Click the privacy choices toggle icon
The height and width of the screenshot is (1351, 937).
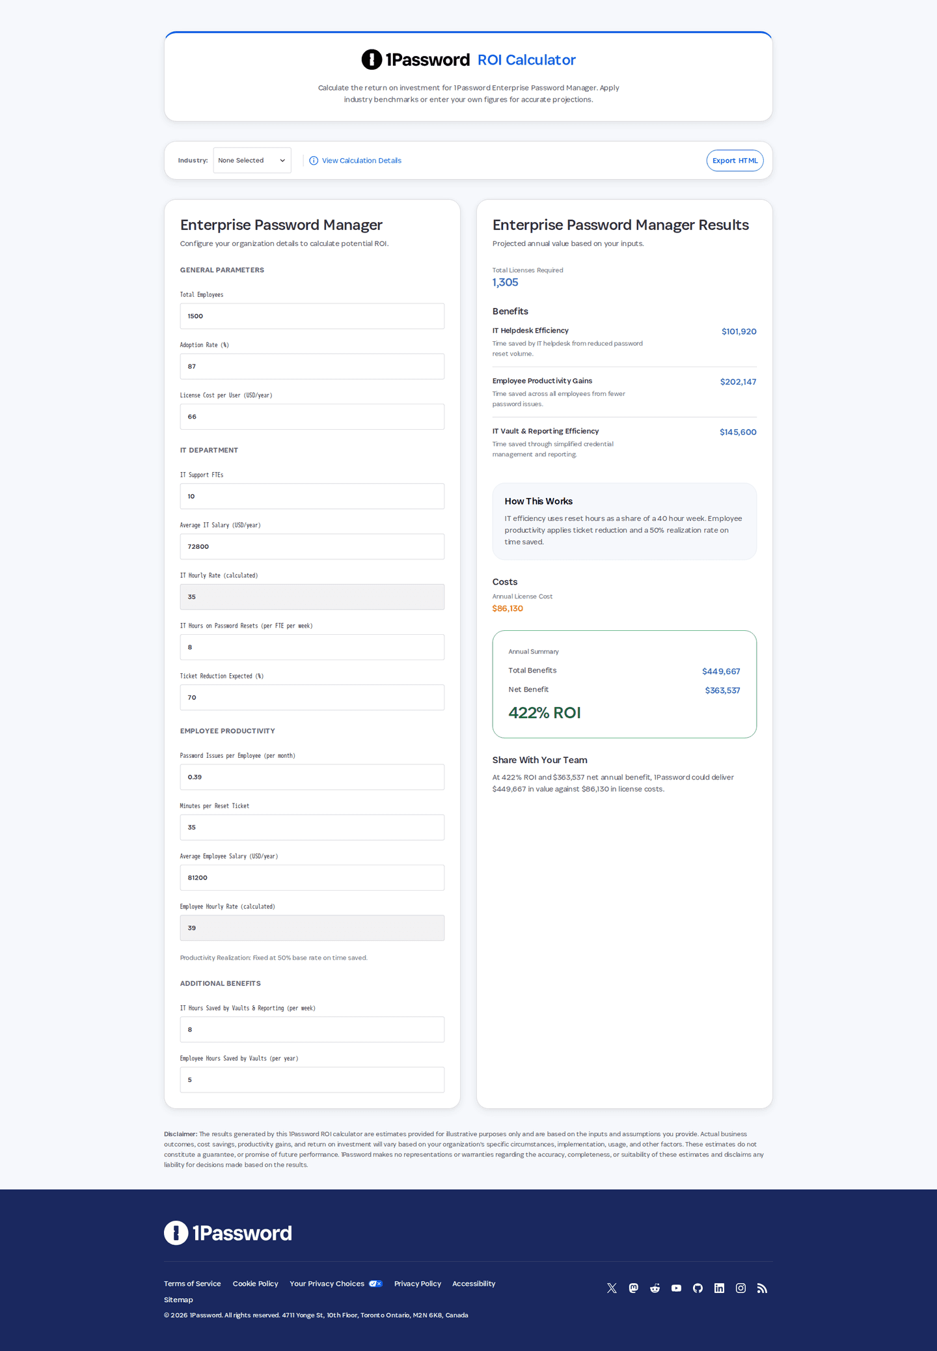coord(375,1284)
